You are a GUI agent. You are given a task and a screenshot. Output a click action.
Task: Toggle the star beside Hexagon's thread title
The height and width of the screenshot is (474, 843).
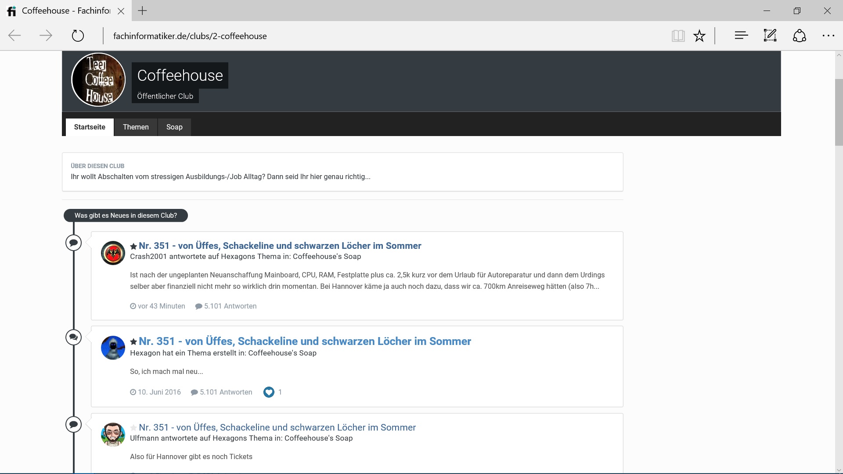coord(133,341)
